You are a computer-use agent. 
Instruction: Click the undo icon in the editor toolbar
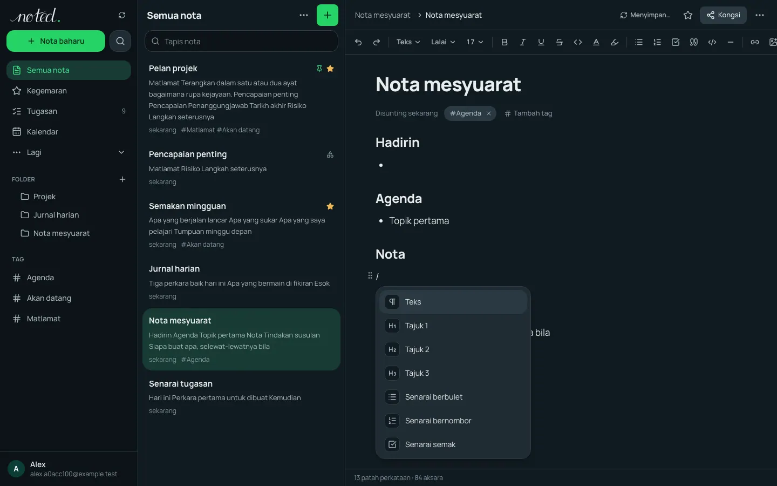click(358, 42)
